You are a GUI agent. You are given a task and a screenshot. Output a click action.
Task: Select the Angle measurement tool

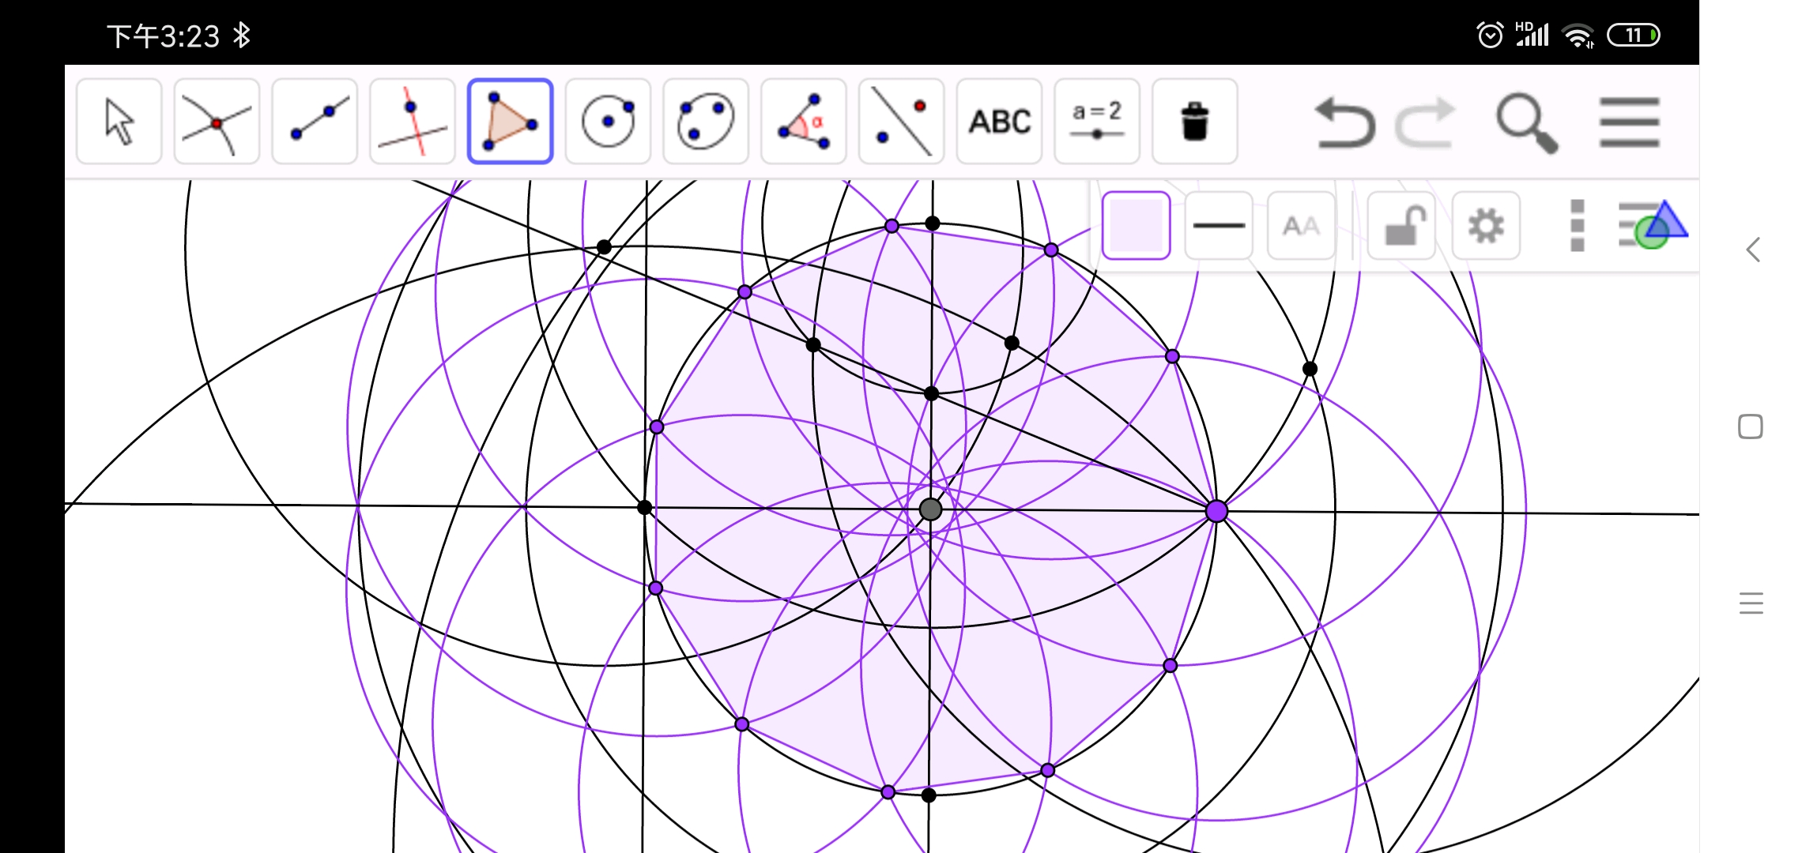[804, 122]
